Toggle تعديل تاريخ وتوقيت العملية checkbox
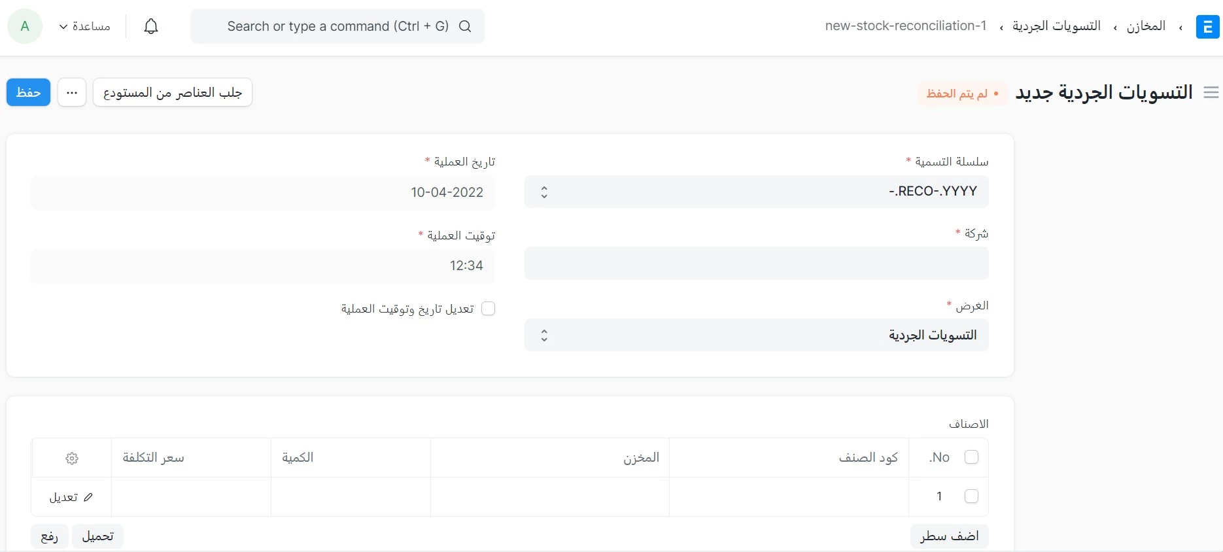 click(488, 309)
